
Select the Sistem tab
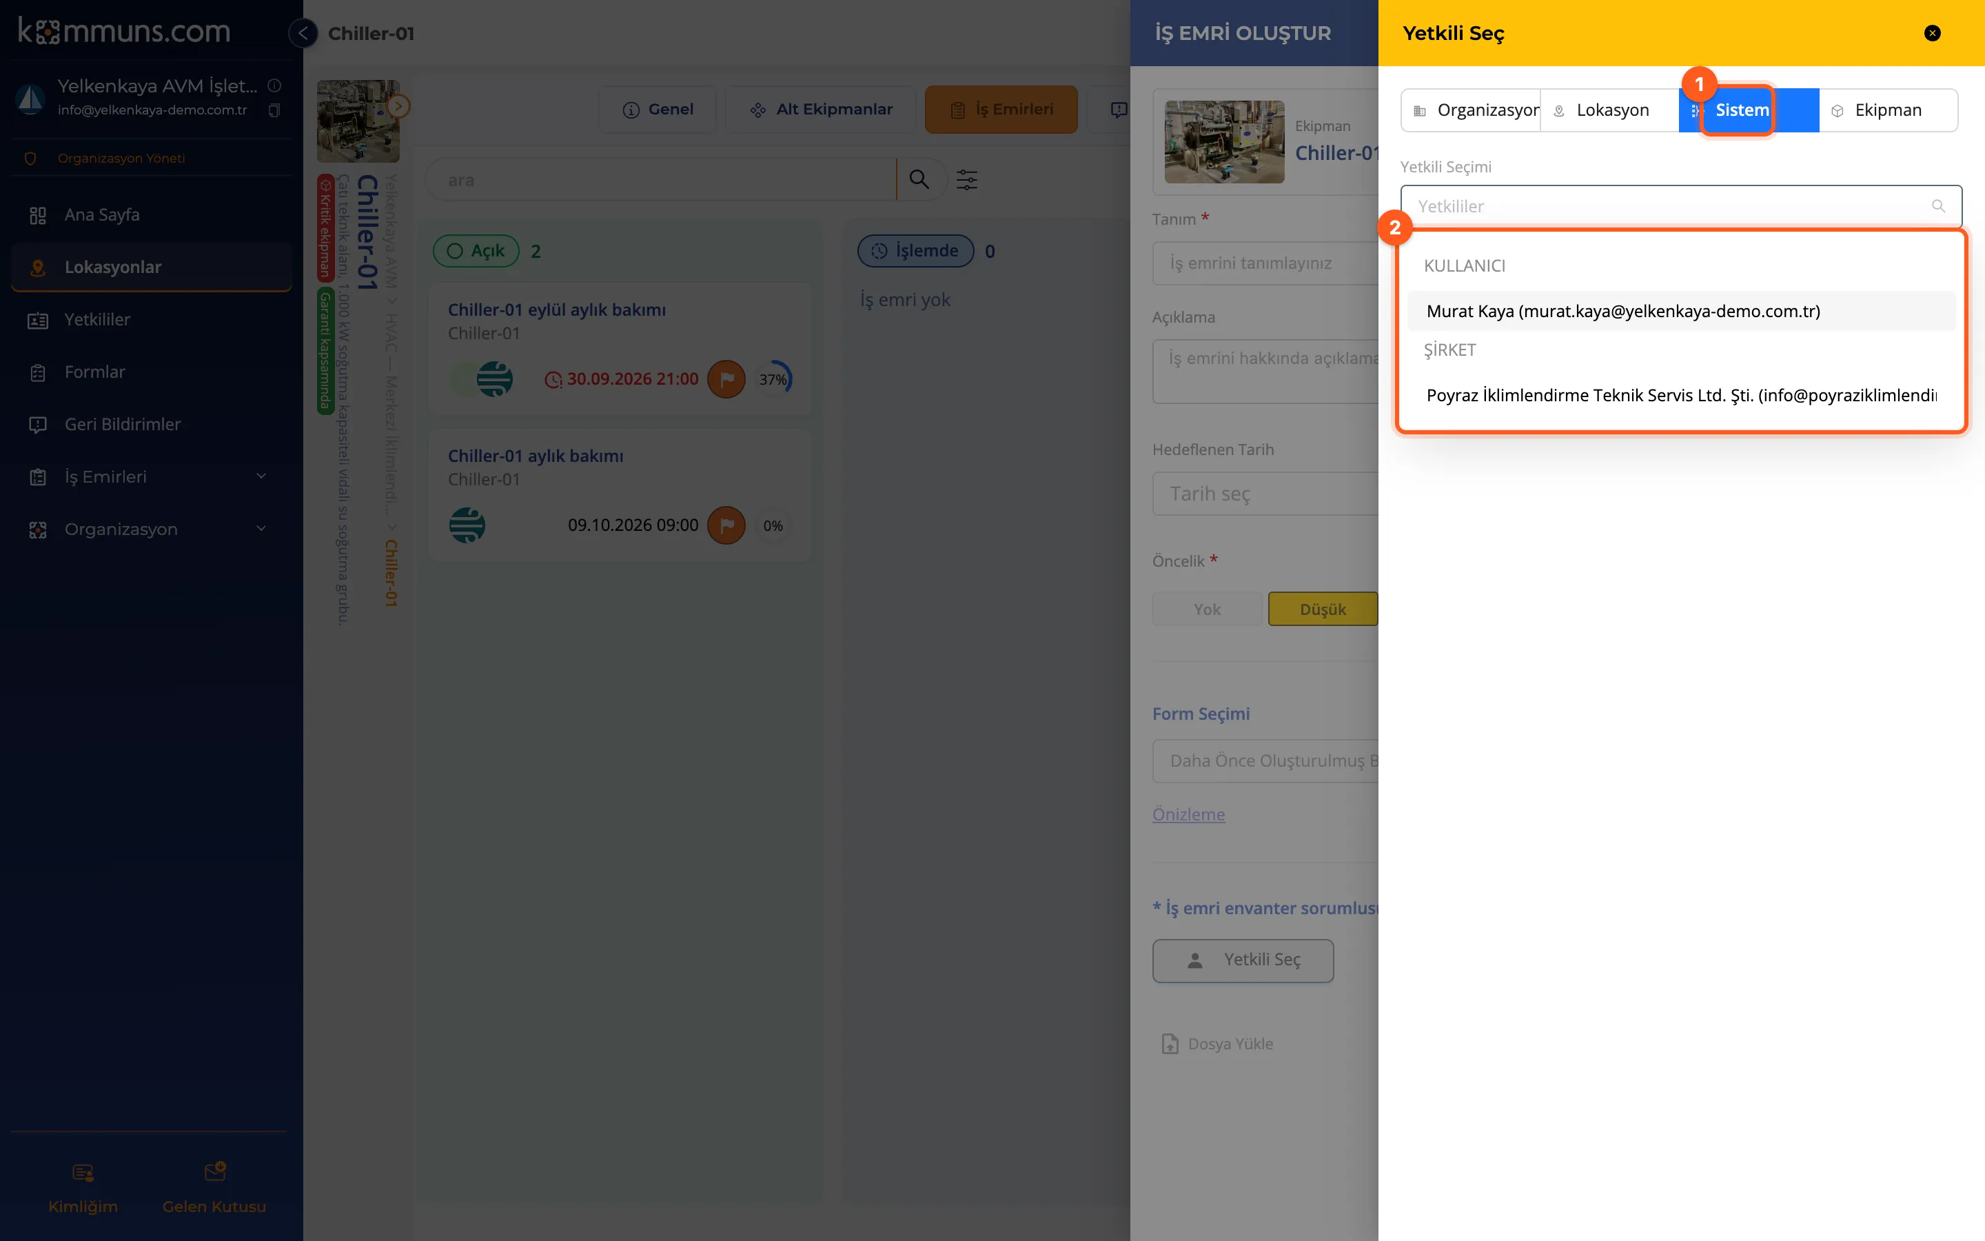(x=1749, y=110)
